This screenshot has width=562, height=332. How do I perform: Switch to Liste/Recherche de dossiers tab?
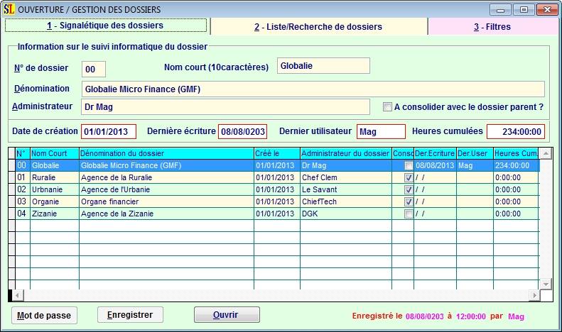[x=318, y=27]
